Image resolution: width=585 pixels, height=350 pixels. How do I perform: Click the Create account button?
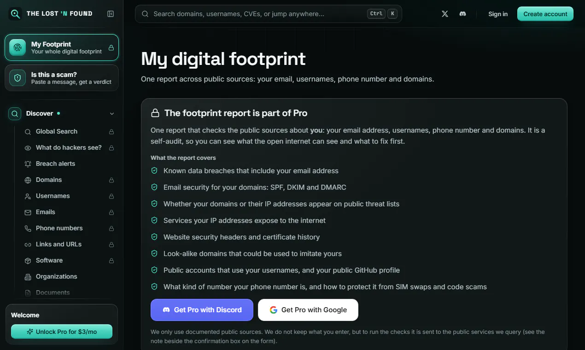pos(545,14)
